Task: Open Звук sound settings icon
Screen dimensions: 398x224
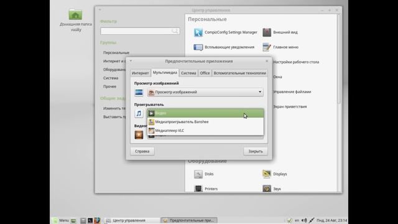Action: [x=267, y=189]
